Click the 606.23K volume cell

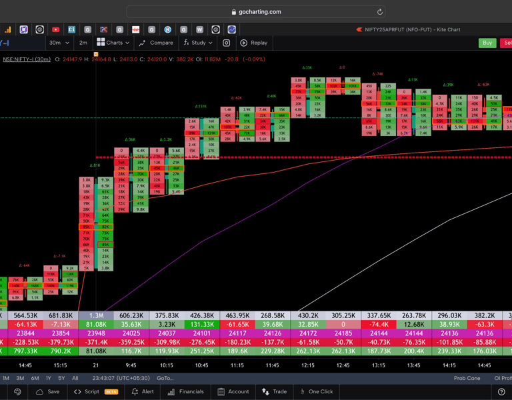[131, 316]
